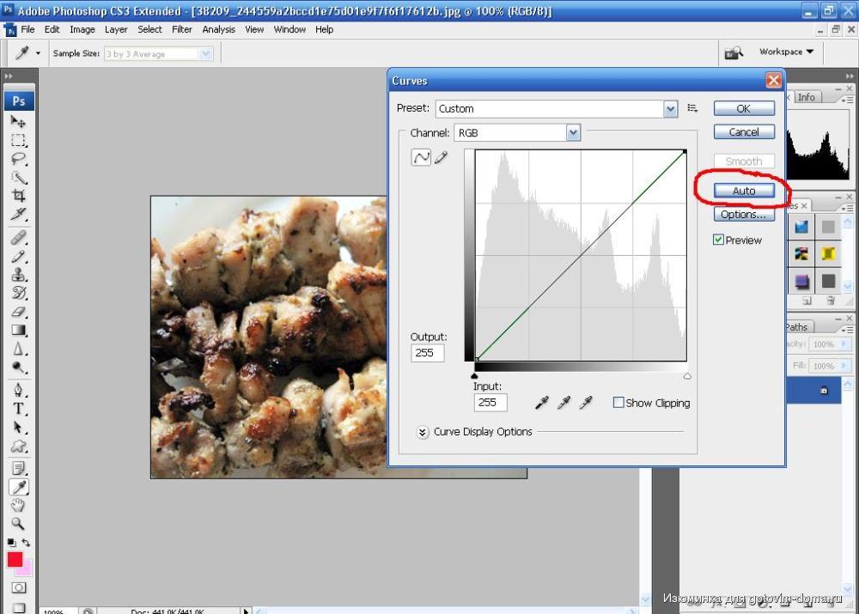
Task: Open the Channel RGB dropdown
Action: click(517, 132)
